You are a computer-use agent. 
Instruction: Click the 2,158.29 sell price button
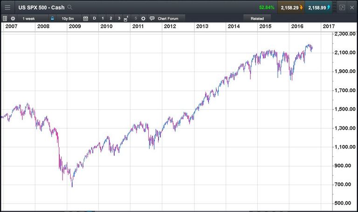point(291,7)
